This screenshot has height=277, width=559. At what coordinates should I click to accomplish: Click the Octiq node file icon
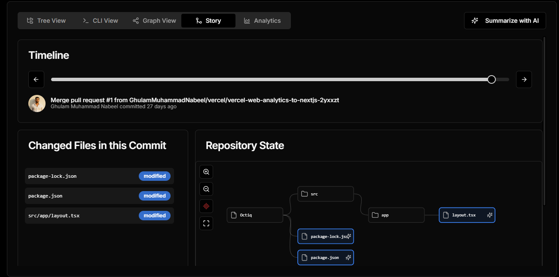pos(234,215)
